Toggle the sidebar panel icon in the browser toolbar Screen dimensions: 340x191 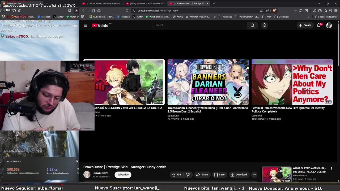tap(306, 11)
